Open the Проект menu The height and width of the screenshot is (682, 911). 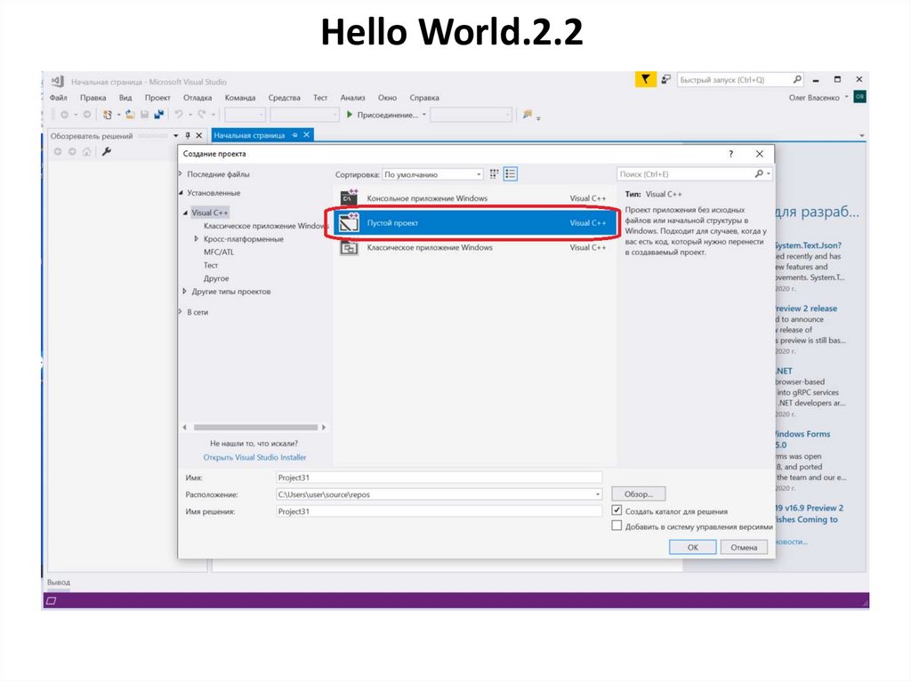pos(157,98)
